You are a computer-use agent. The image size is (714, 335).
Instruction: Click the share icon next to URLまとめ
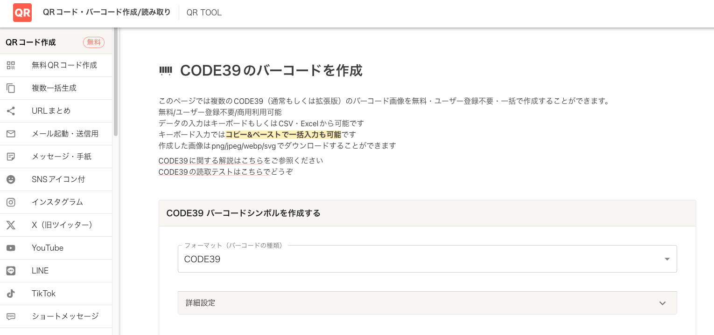(x=10, y=110)
